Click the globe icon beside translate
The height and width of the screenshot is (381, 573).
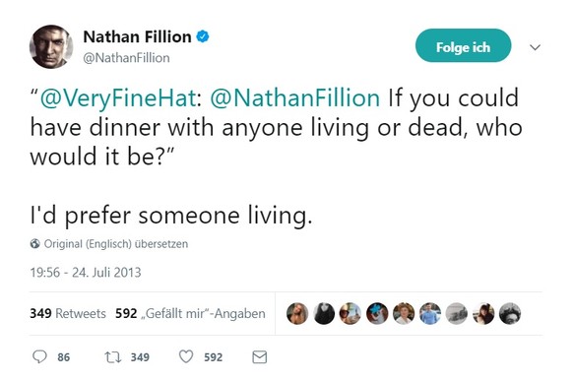coord(35,243)
